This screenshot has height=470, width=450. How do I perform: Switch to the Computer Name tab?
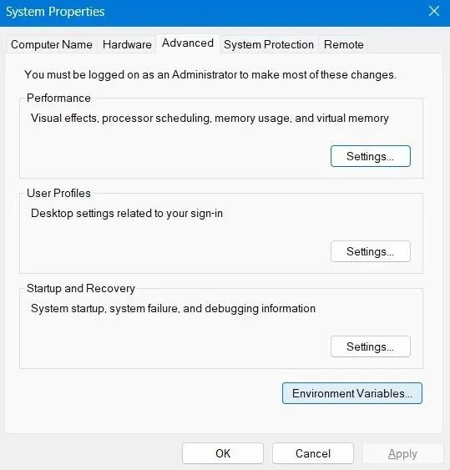[x=52, y=44]
